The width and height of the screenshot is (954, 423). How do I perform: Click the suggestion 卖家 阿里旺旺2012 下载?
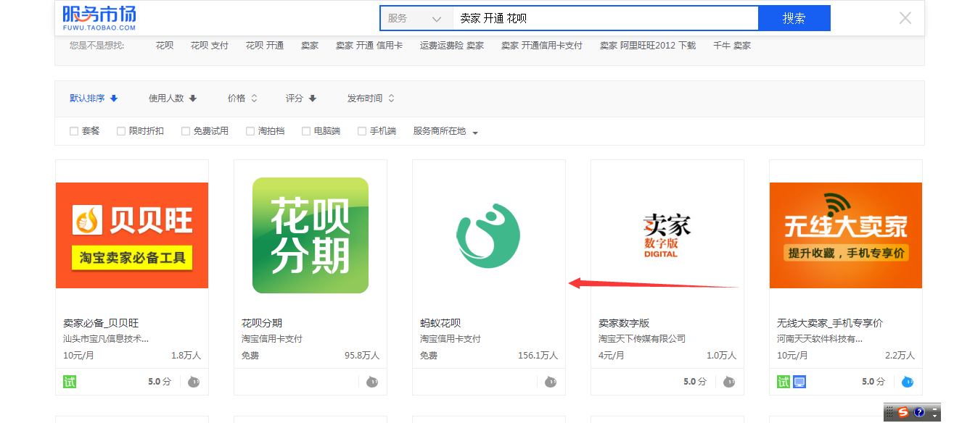pos(648,46)
